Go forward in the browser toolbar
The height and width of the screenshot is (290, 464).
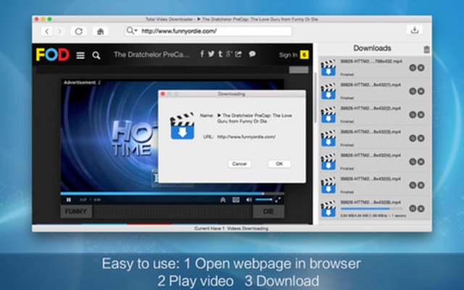pos(59,31)
